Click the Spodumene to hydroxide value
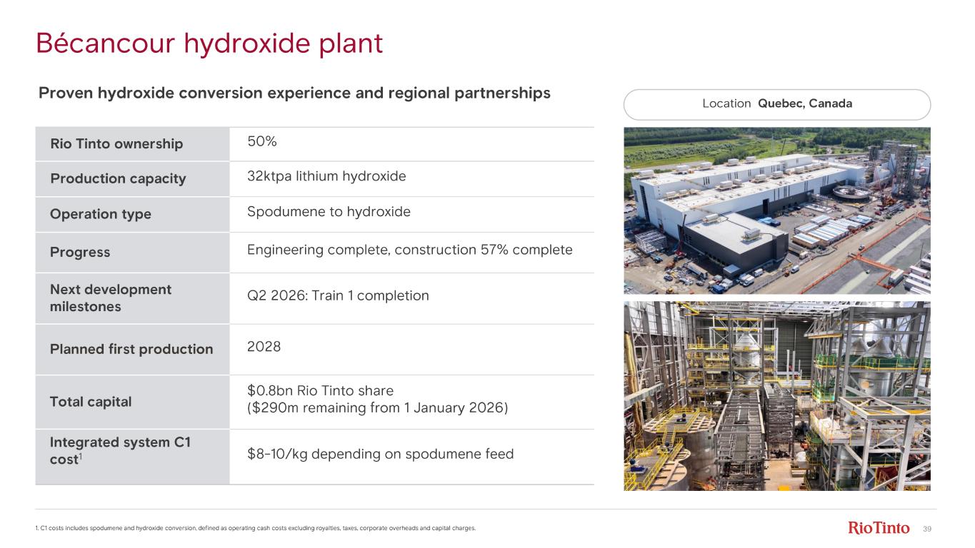 [x=329, y=212]
